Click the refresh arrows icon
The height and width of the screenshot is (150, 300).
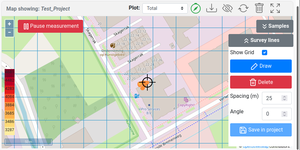click(x=243, y=8)
